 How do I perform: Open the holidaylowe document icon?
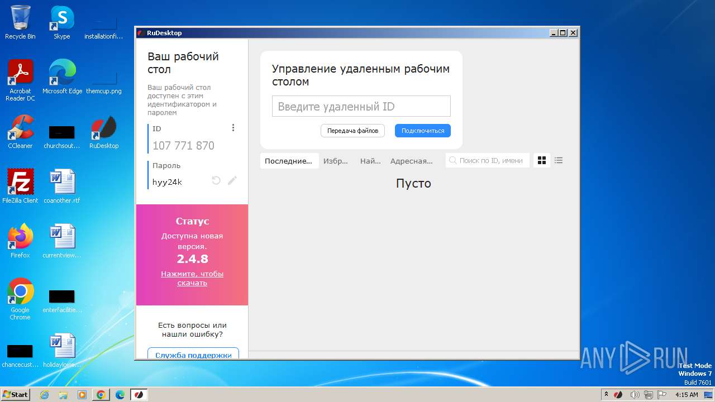coord(61,351)
